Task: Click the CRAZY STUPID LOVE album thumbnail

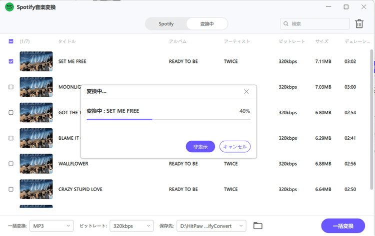Action: (36, 189)
